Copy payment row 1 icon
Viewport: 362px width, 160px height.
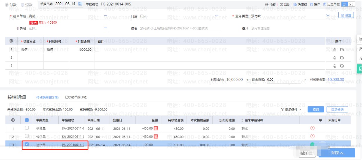[x=342, y=50]
